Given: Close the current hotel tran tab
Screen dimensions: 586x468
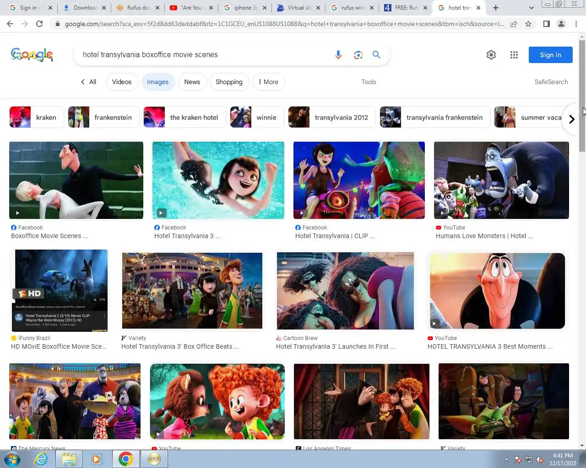Looking at the screenshot, I should pyautogui.click(x=478, y=8).
